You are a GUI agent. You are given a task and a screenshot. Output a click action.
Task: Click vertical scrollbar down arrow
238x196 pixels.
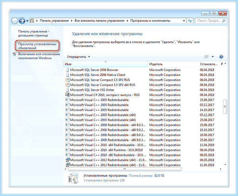click(225, 165)
